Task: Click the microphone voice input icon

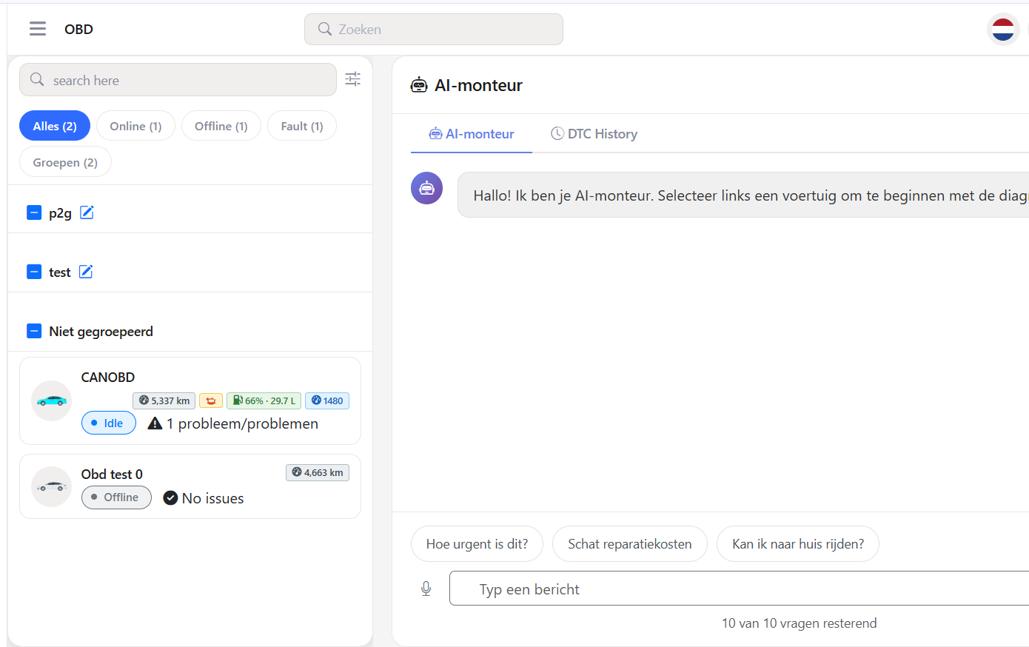Action: (426, 589)
